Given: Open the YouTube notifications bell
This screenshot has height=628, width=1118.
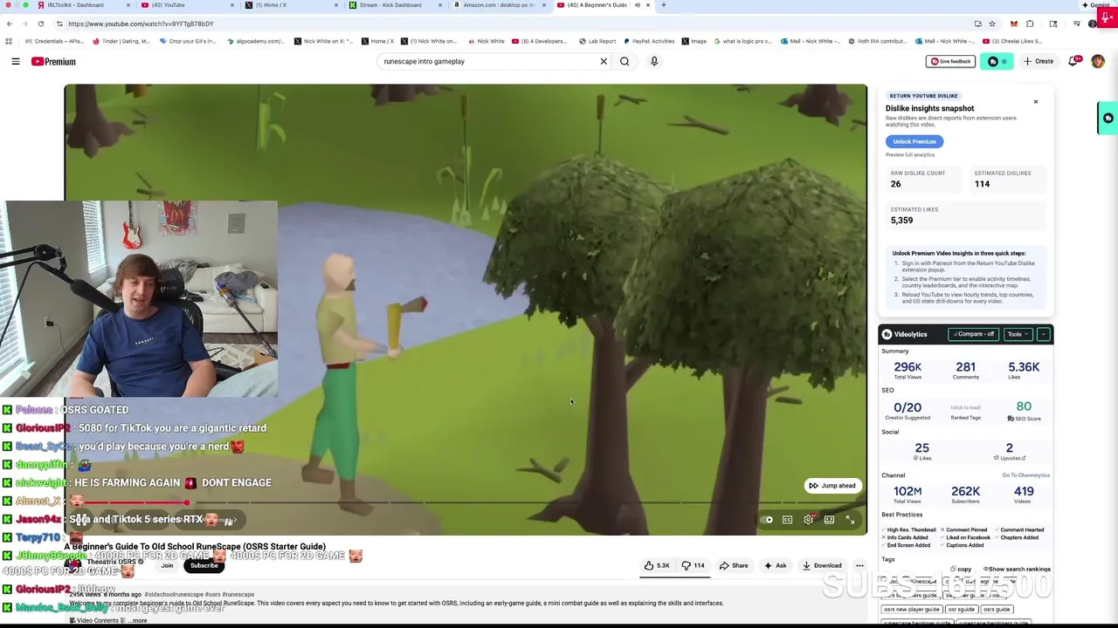Looking at the screenshot, I should (x=1073, y=61).
